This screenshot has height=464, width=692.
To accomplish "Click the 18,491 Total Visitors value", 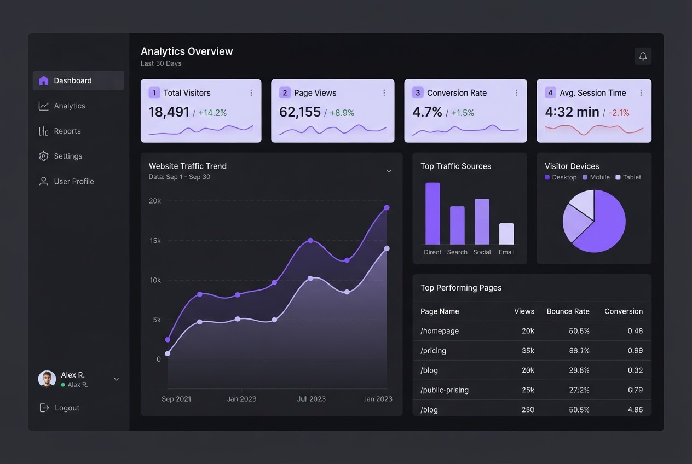I will (169, 112).
